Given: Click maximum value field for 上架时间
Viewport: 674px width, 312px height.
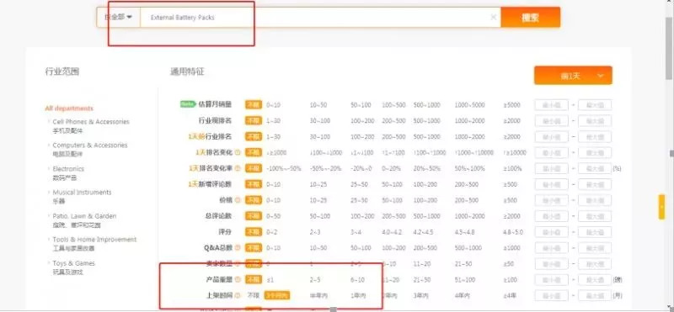Looking at the screenshot, I should [595, 295].
